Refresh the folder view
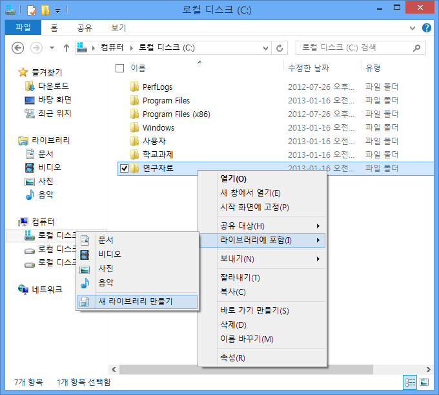 coord(280,48)
